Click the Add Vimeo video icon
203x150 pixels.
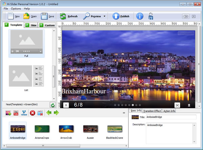(24, 113)
